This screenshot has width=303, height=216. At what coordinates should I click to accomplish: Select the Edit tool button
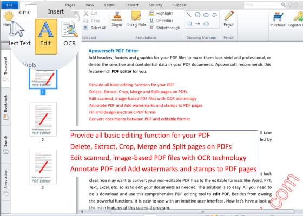46,37
